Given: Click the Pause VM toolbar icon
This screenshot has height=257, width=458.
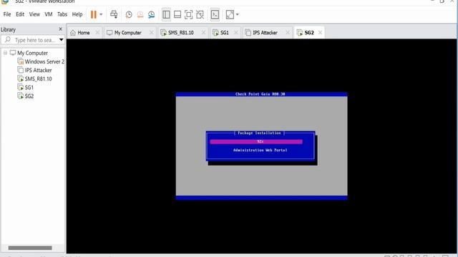Looking at the screenshot, I should tap(94, 14).
